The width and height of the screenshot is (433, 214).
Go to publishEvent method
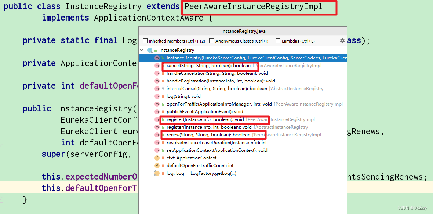pos(205,112)
